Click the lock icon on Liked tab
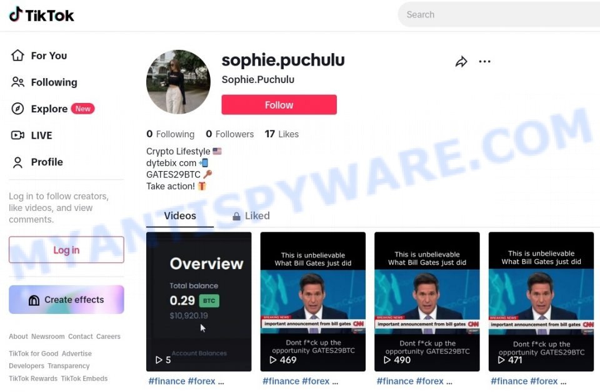600x392 pixels. click(x=236, y=217)
